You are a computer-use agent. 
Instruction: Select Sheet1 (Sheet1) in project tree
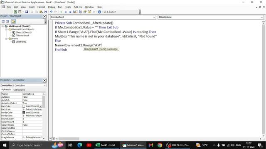click(x=24, y=32)
